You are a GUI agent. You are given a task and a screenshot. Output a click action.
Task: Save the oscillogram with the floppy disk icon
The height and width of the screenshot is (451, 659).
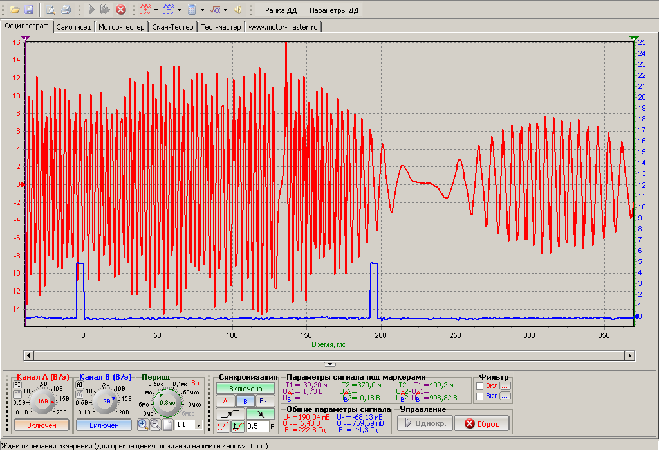tap(29, 10)
